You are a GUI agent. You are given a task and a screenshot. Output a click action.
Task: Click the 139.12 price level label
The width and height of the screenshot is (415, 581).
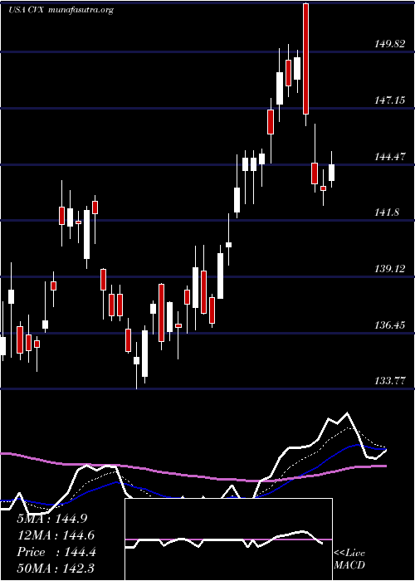coord(389,269)
